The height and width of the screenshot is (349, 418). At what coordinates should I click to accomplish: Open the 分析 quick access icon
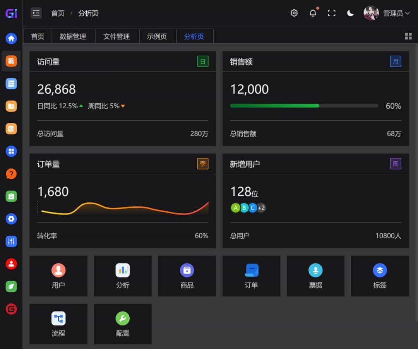click(122, 276)
